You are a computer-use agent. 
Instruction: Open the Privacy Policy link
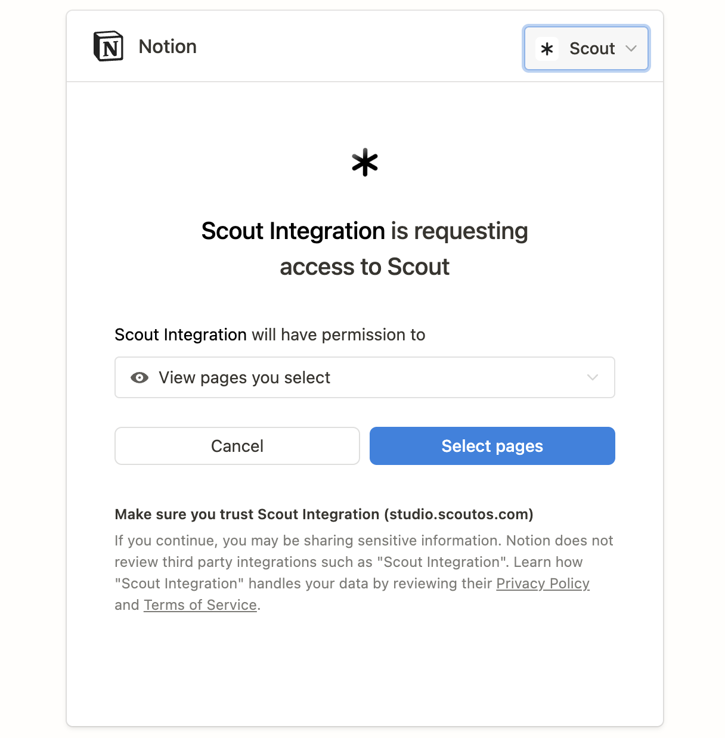(543, 584)
